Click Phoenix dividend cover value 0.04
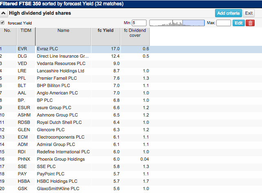 [144, 159]
